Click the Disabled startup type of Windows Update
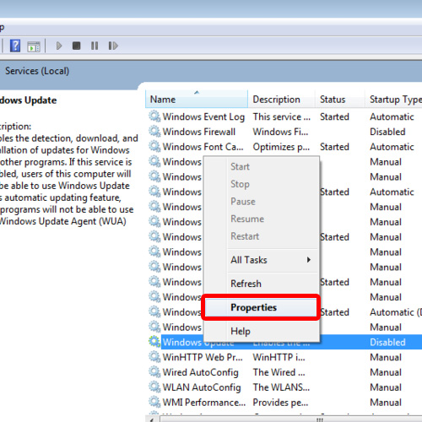 tap(387, 342)
